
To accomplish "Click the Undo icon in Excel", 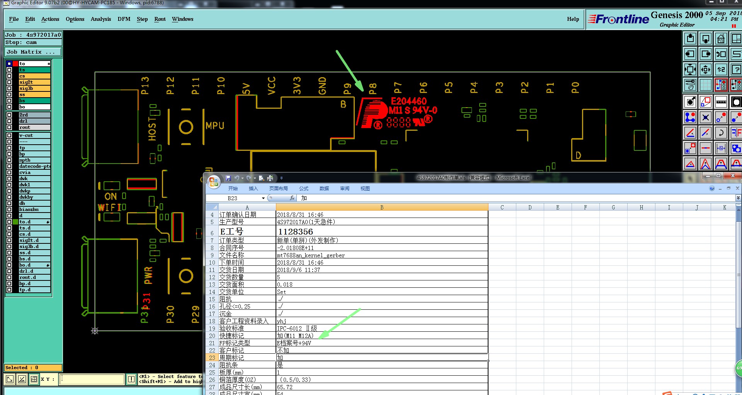I will (x=237, y=178).
